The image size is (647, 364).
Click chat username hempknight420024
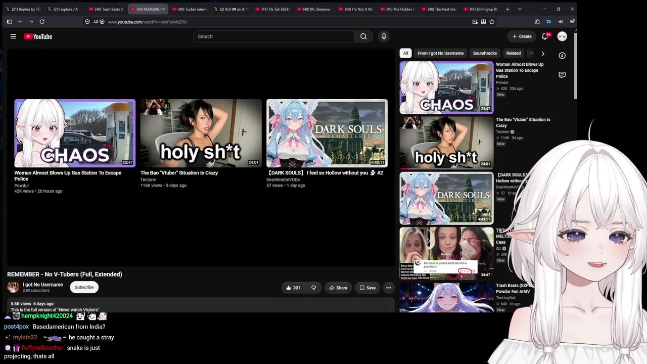[x=47, y=316]
